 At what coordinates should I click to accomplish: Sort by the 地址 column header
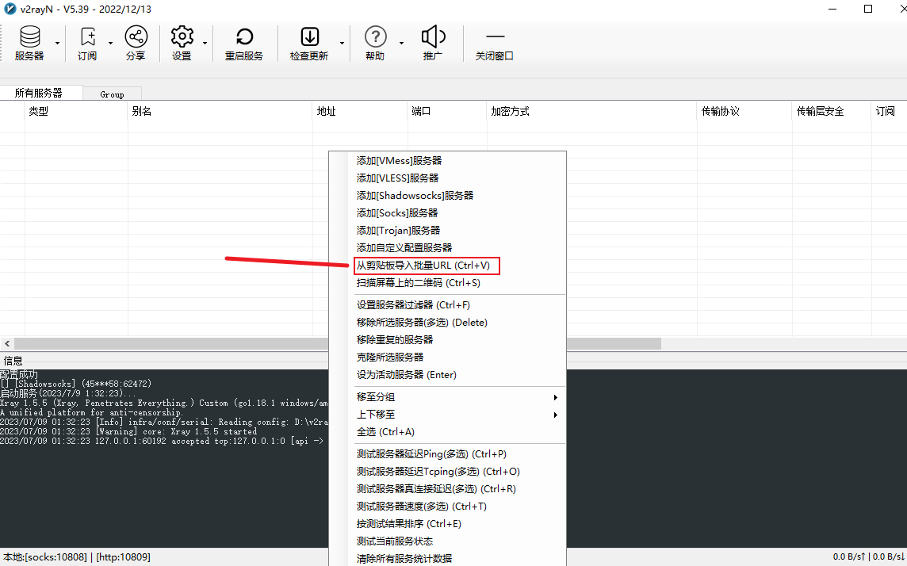pos(361,111)
